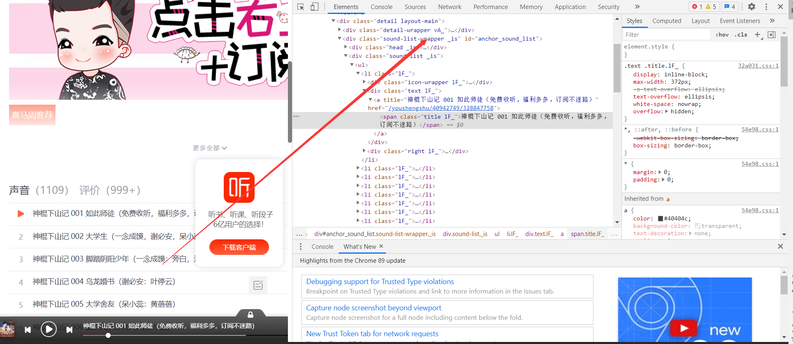Viewport: 793px width, 344px height.
Task: Click the yellow warning count badge
Action: pos(711,7)
